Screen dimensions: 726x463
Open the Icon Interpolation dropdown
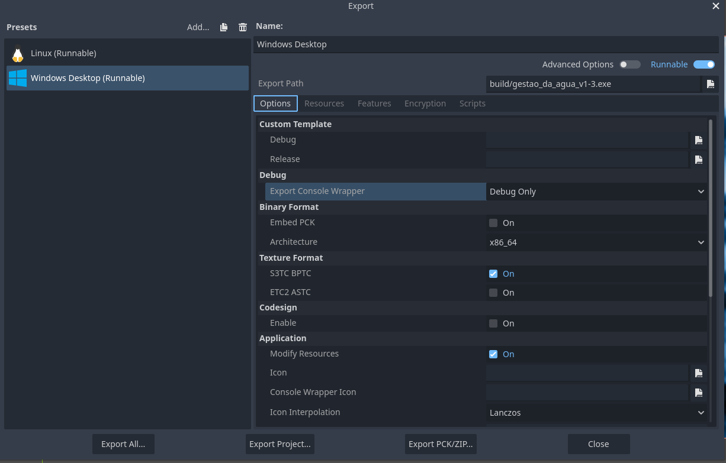tap(596, 413)
